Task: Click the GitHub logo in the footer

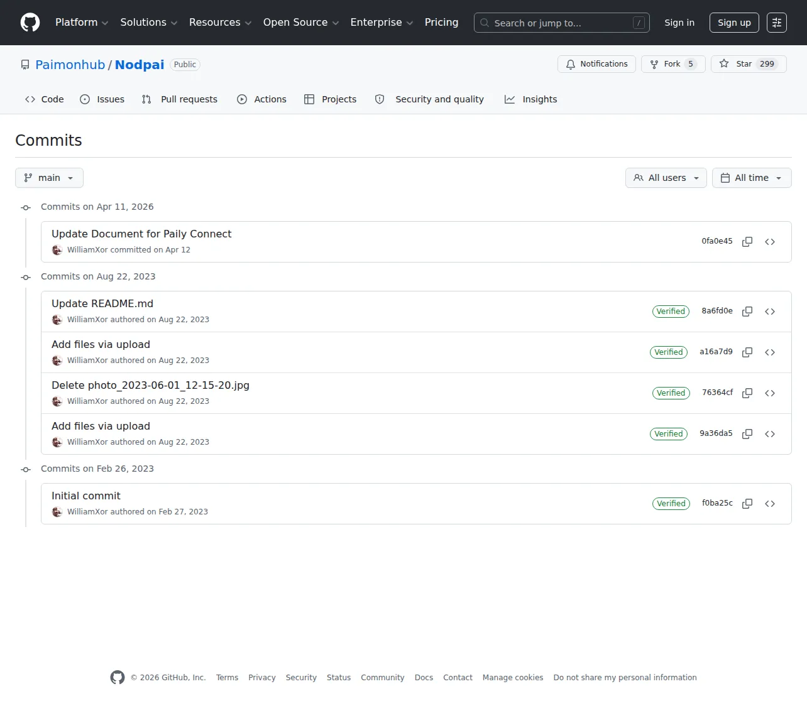Action: [x=118, y=678]
